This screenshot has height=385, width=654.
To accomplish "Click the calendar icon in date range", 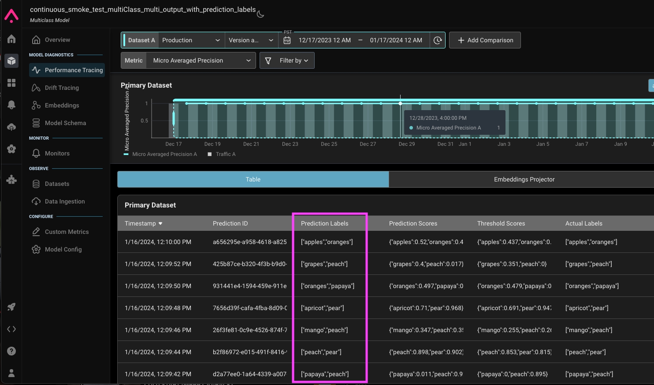I will pos(287,40).
